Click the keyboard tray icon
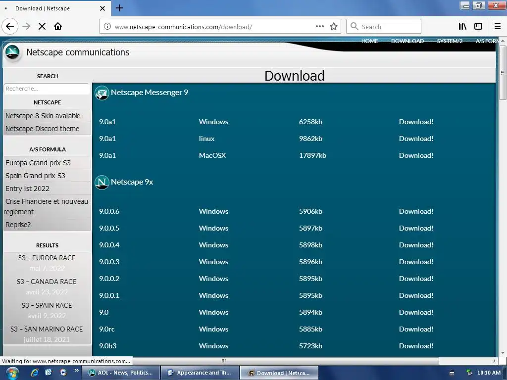 click(452, 373)
